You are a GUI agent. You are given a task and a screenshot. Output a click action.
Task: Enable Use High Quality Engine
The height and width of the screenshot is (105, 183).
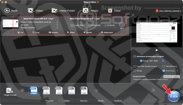tap(135, 66)
